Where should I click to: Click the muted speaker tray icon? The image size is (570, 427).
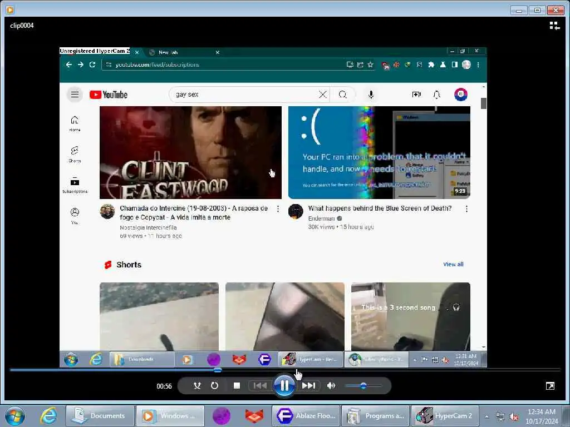(x=513, y=416)
